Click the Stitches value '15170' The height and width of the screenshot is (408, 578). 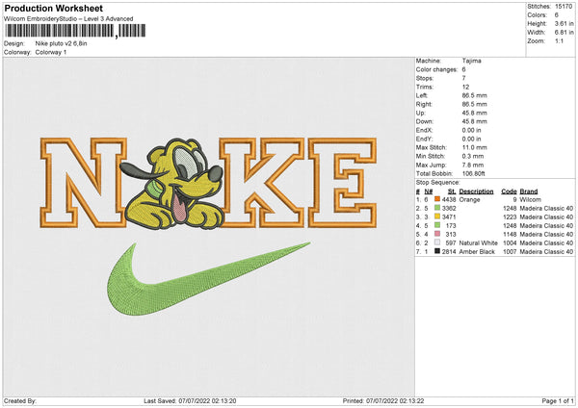click(564, 7)
